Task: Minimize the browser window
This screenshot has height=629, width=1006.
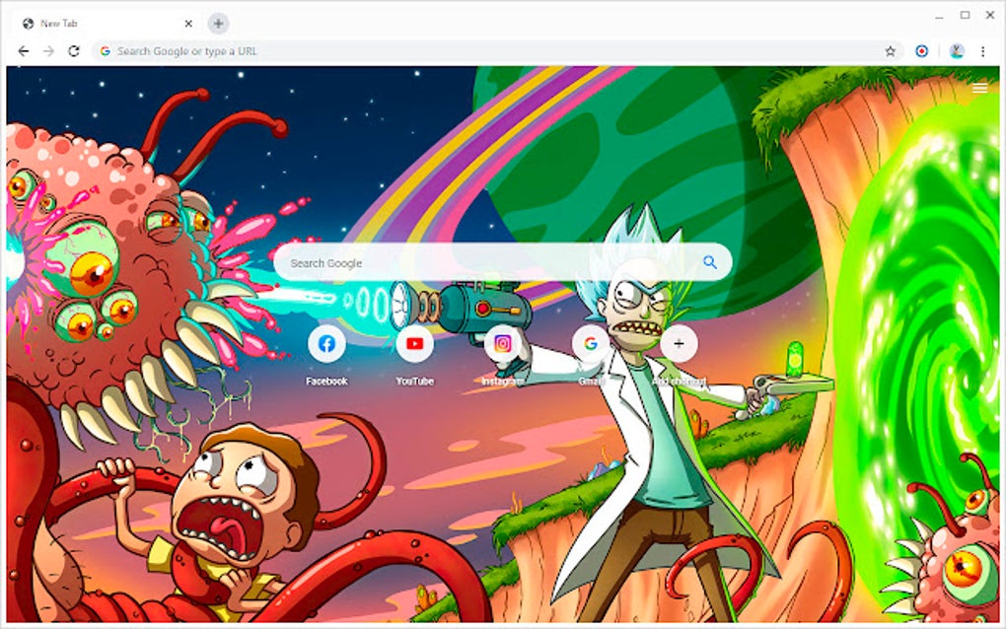Action: (940, 16)
